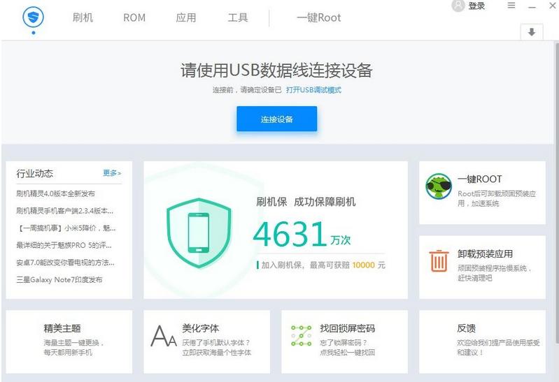This screenshot has height=382, width=559.
Task: Open news 刷机精灵4.0版本全新发布
Action: (x=55, y=193)
